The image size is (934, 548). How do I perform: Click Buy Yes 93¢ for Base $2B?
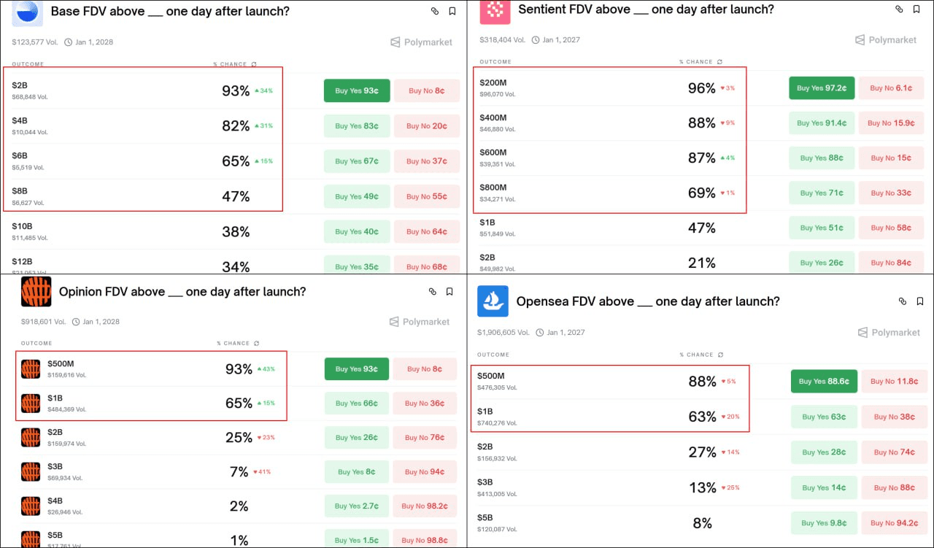pyautogui.click(x=357, y=91)
